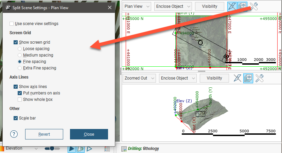
Task: Uncheck Show screen grid
Action: point(16,42)
